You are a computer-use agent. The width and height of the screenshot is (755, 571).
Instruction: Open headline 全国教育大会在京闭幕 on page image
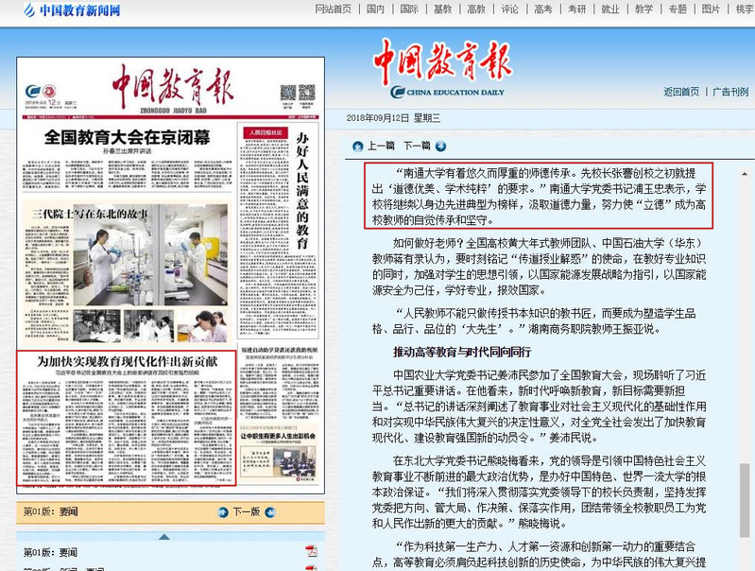pyautogui.click(x=128, y=137)
